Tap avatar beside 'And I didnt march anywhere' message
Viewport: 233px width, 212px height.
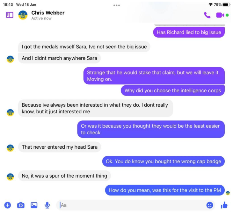10,59
